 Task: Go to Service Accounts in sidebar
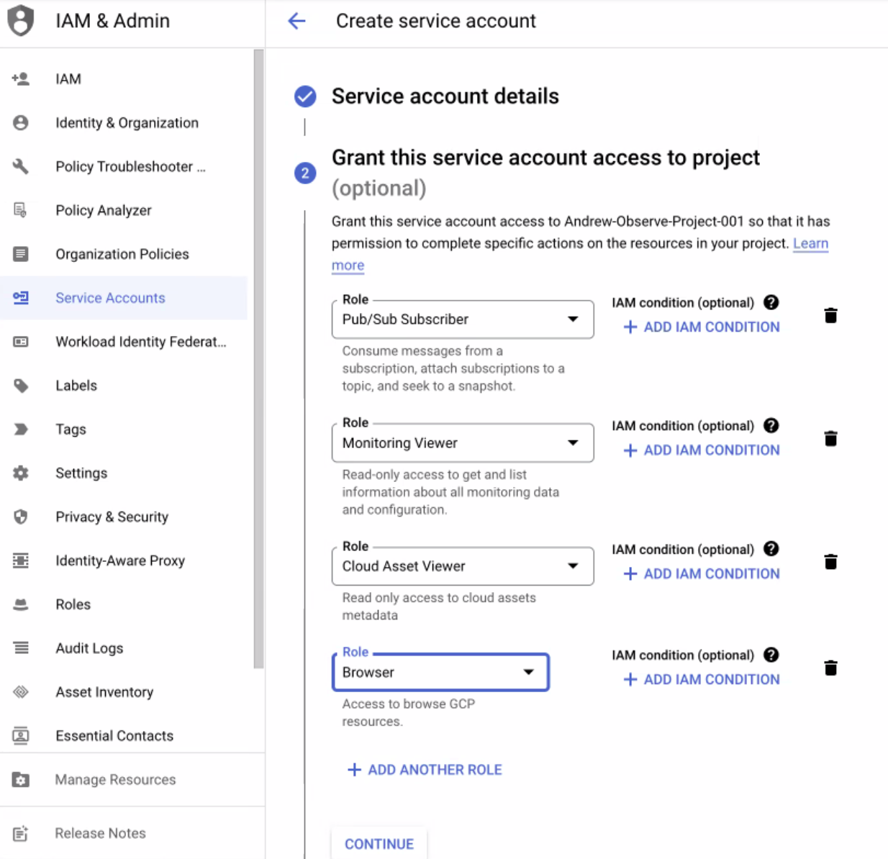tap(124, 298)
